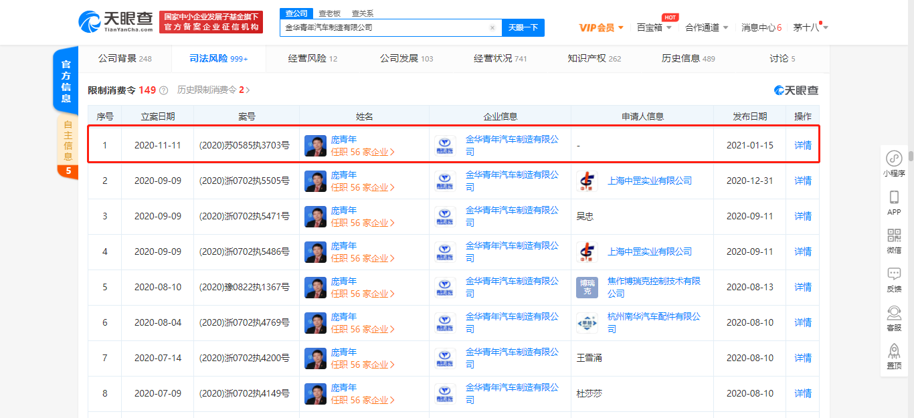
Task: Click the 天眼查 logo at top left
Action: [116, 22]
